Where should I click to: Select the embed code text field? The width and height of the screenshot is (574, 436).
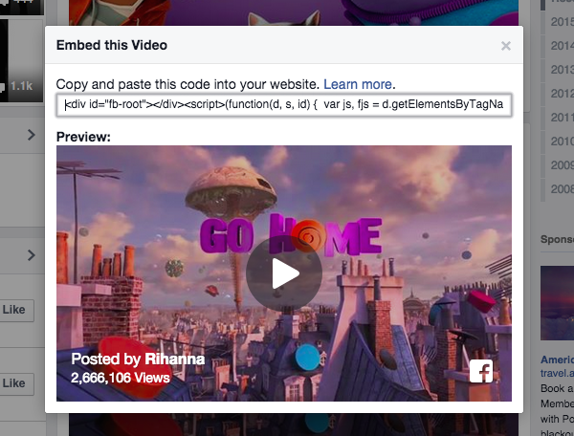click(284, 105)
